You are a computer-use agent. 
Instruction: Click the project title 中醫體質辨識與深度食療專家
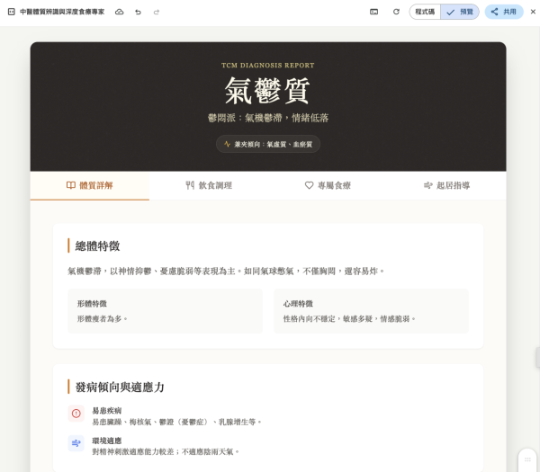[x=62, y=12]
